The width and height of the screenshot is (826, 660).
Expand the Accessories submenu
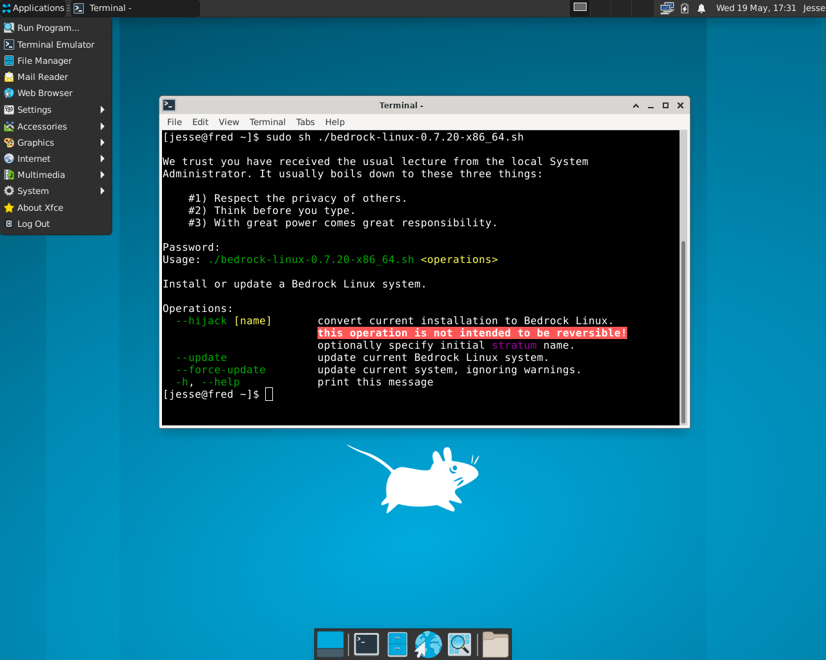[x=56, y=126]
